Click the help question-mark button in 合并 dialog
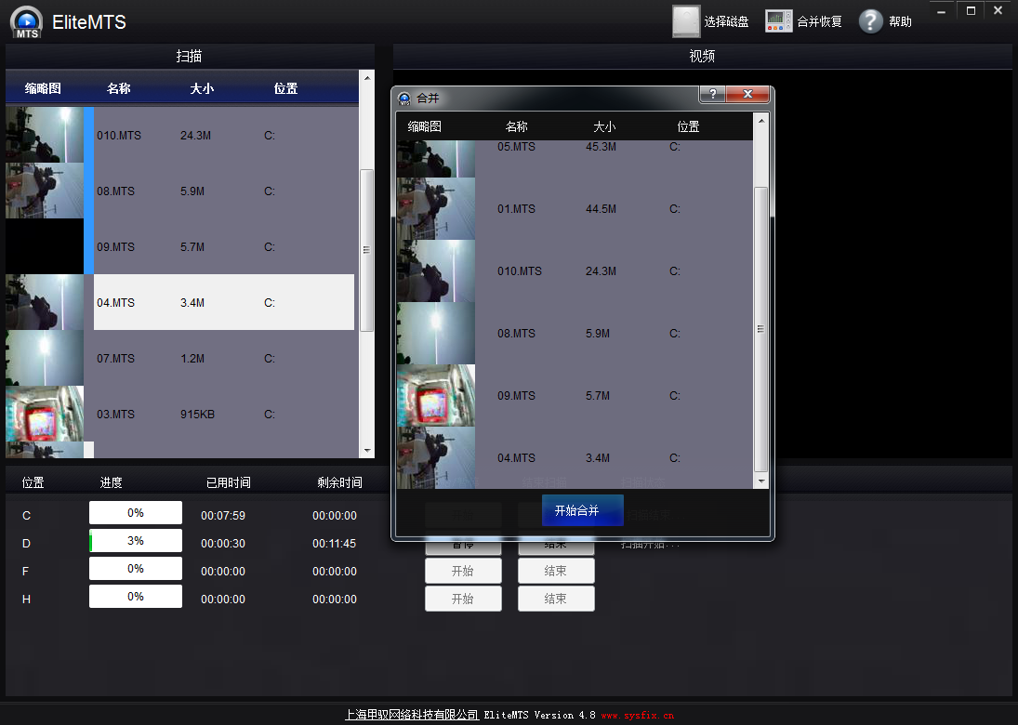Viewport: 1018px width, 725px height. (712, 94)
